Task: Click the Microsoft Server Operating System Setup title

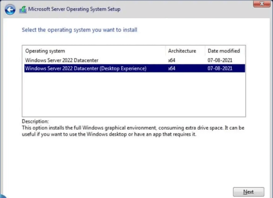Action: (74, 9)
